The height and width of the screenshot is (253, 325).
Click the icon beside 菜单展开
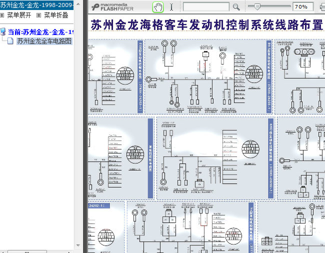[2, 15]
